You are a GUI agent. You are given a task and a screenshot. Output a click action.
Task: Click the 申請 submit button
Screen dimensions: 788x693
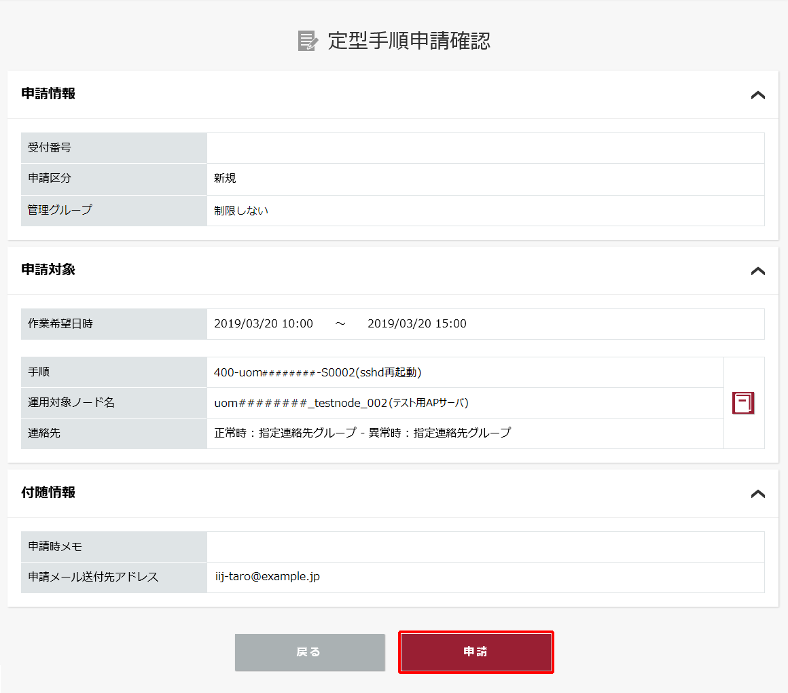click(x=476, y=652)
